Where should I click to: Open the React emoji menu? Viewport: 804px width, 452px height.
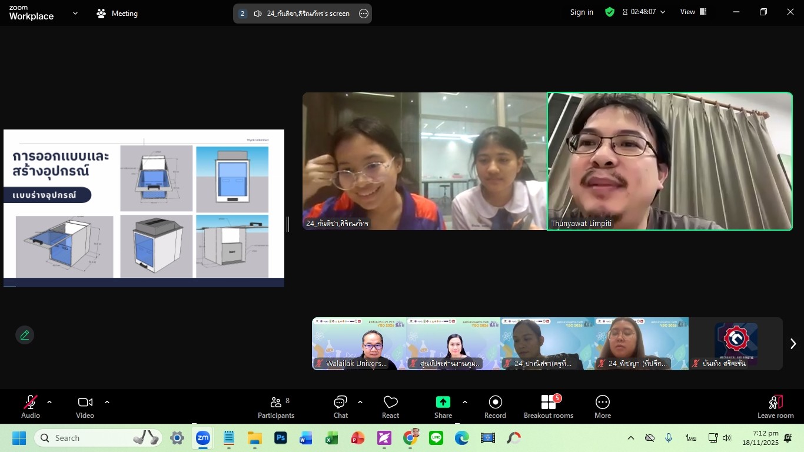390,407
